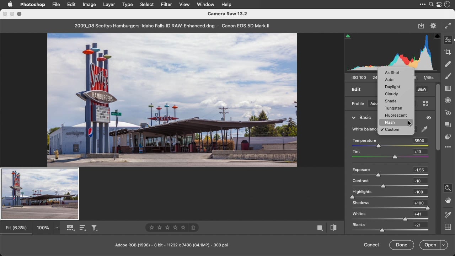Click the Cancel button
455x256 pixels.
point(371,245)
